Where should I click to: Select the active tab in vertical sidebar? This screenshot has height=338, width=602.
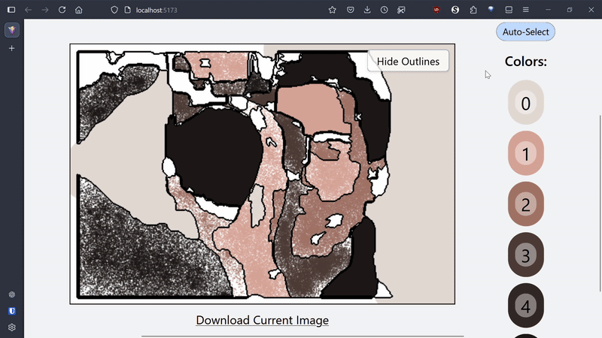(x=11, y=30)
